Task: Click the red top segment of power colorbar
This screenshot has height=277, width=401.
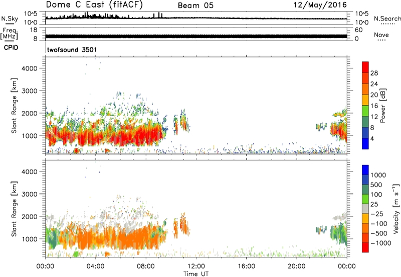Action: (x=365, y=67)
